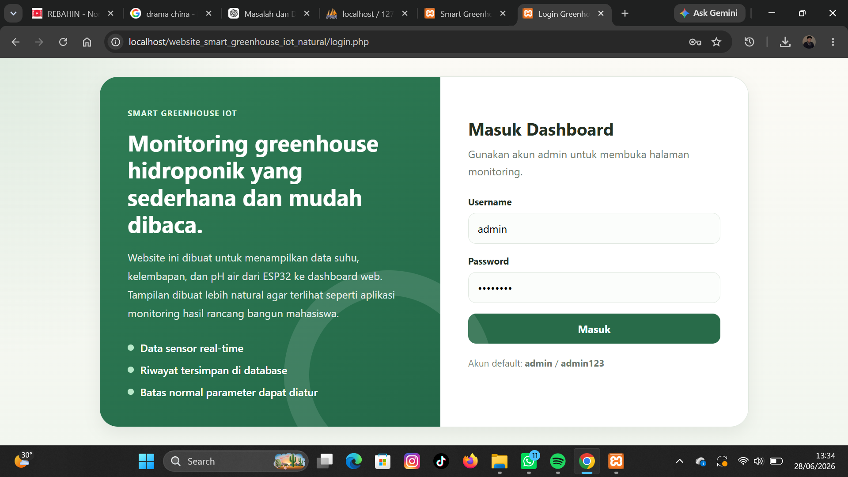
Task: Close the drama china tab
Action: [209, 14]
